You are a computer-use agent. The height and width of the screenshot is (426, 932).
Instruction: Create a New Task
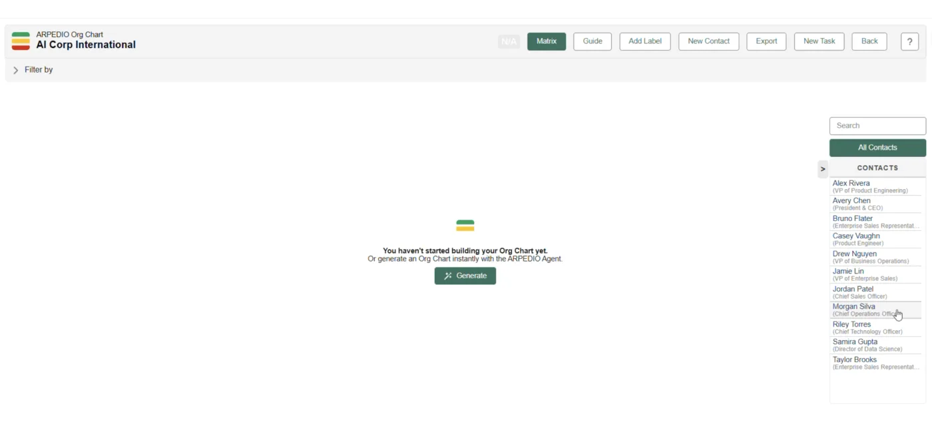pyautogui.click(x=819, y=41)
